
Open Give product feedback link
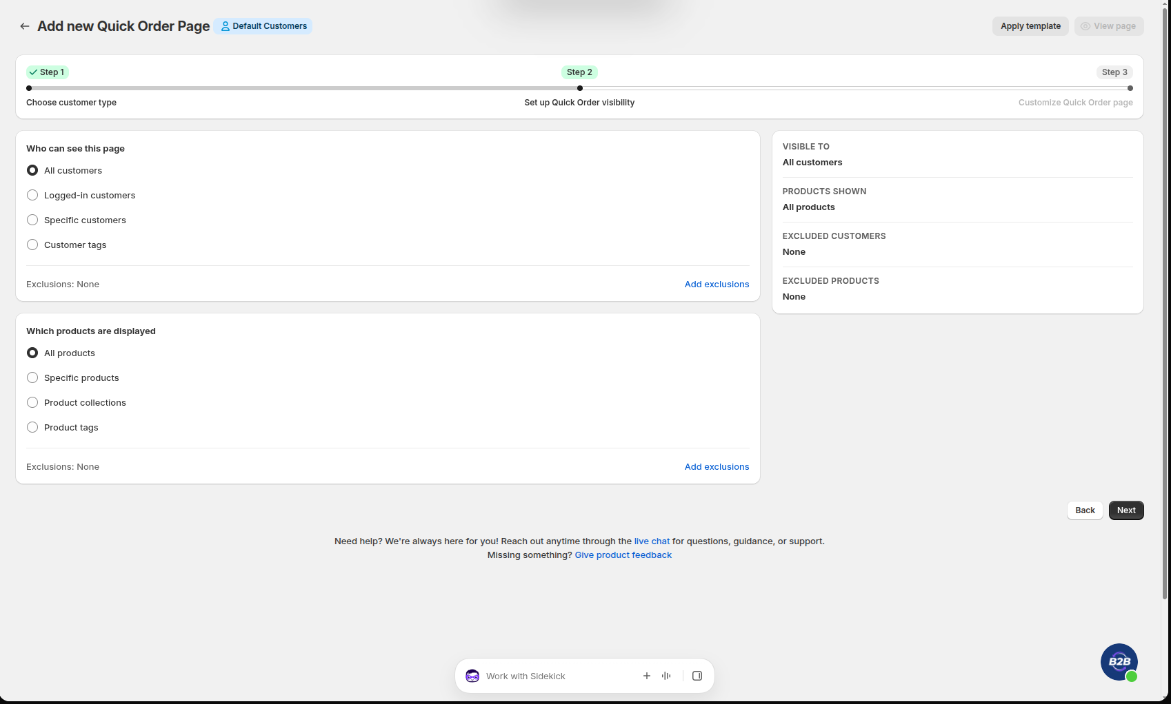[623, 555]
